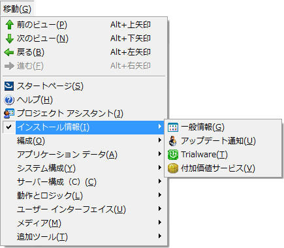Click the blue question mark ヘルプ icon
The image size is (284, 248).
click(x=9, y=100)
